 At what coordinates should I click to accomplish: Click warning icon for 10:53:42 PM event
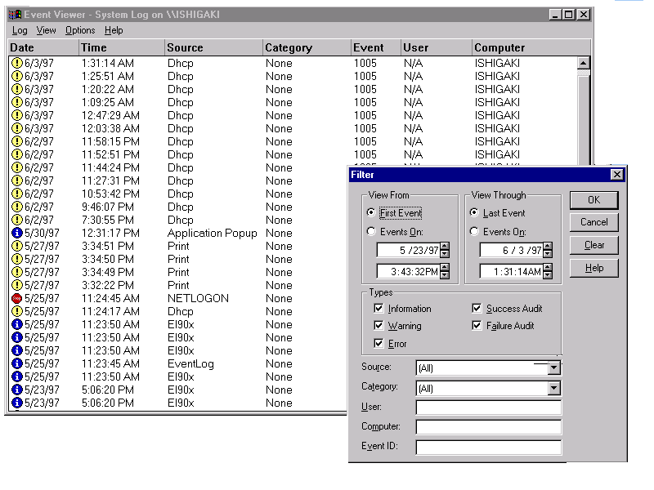(16, 194)
